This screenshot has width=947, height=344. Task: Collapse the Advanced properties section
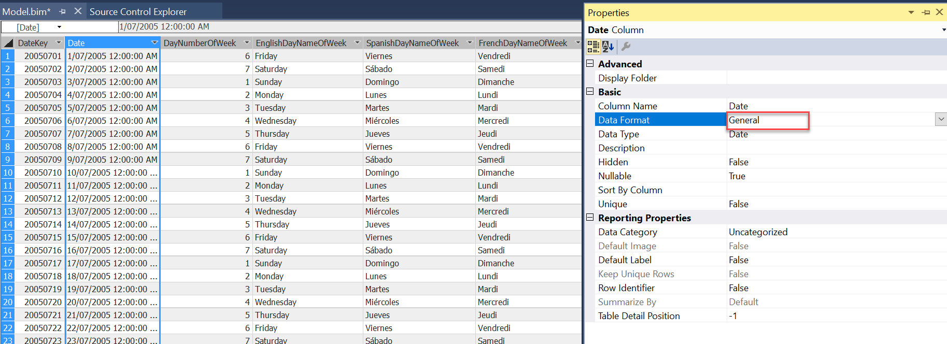click(x=590, y=63)
